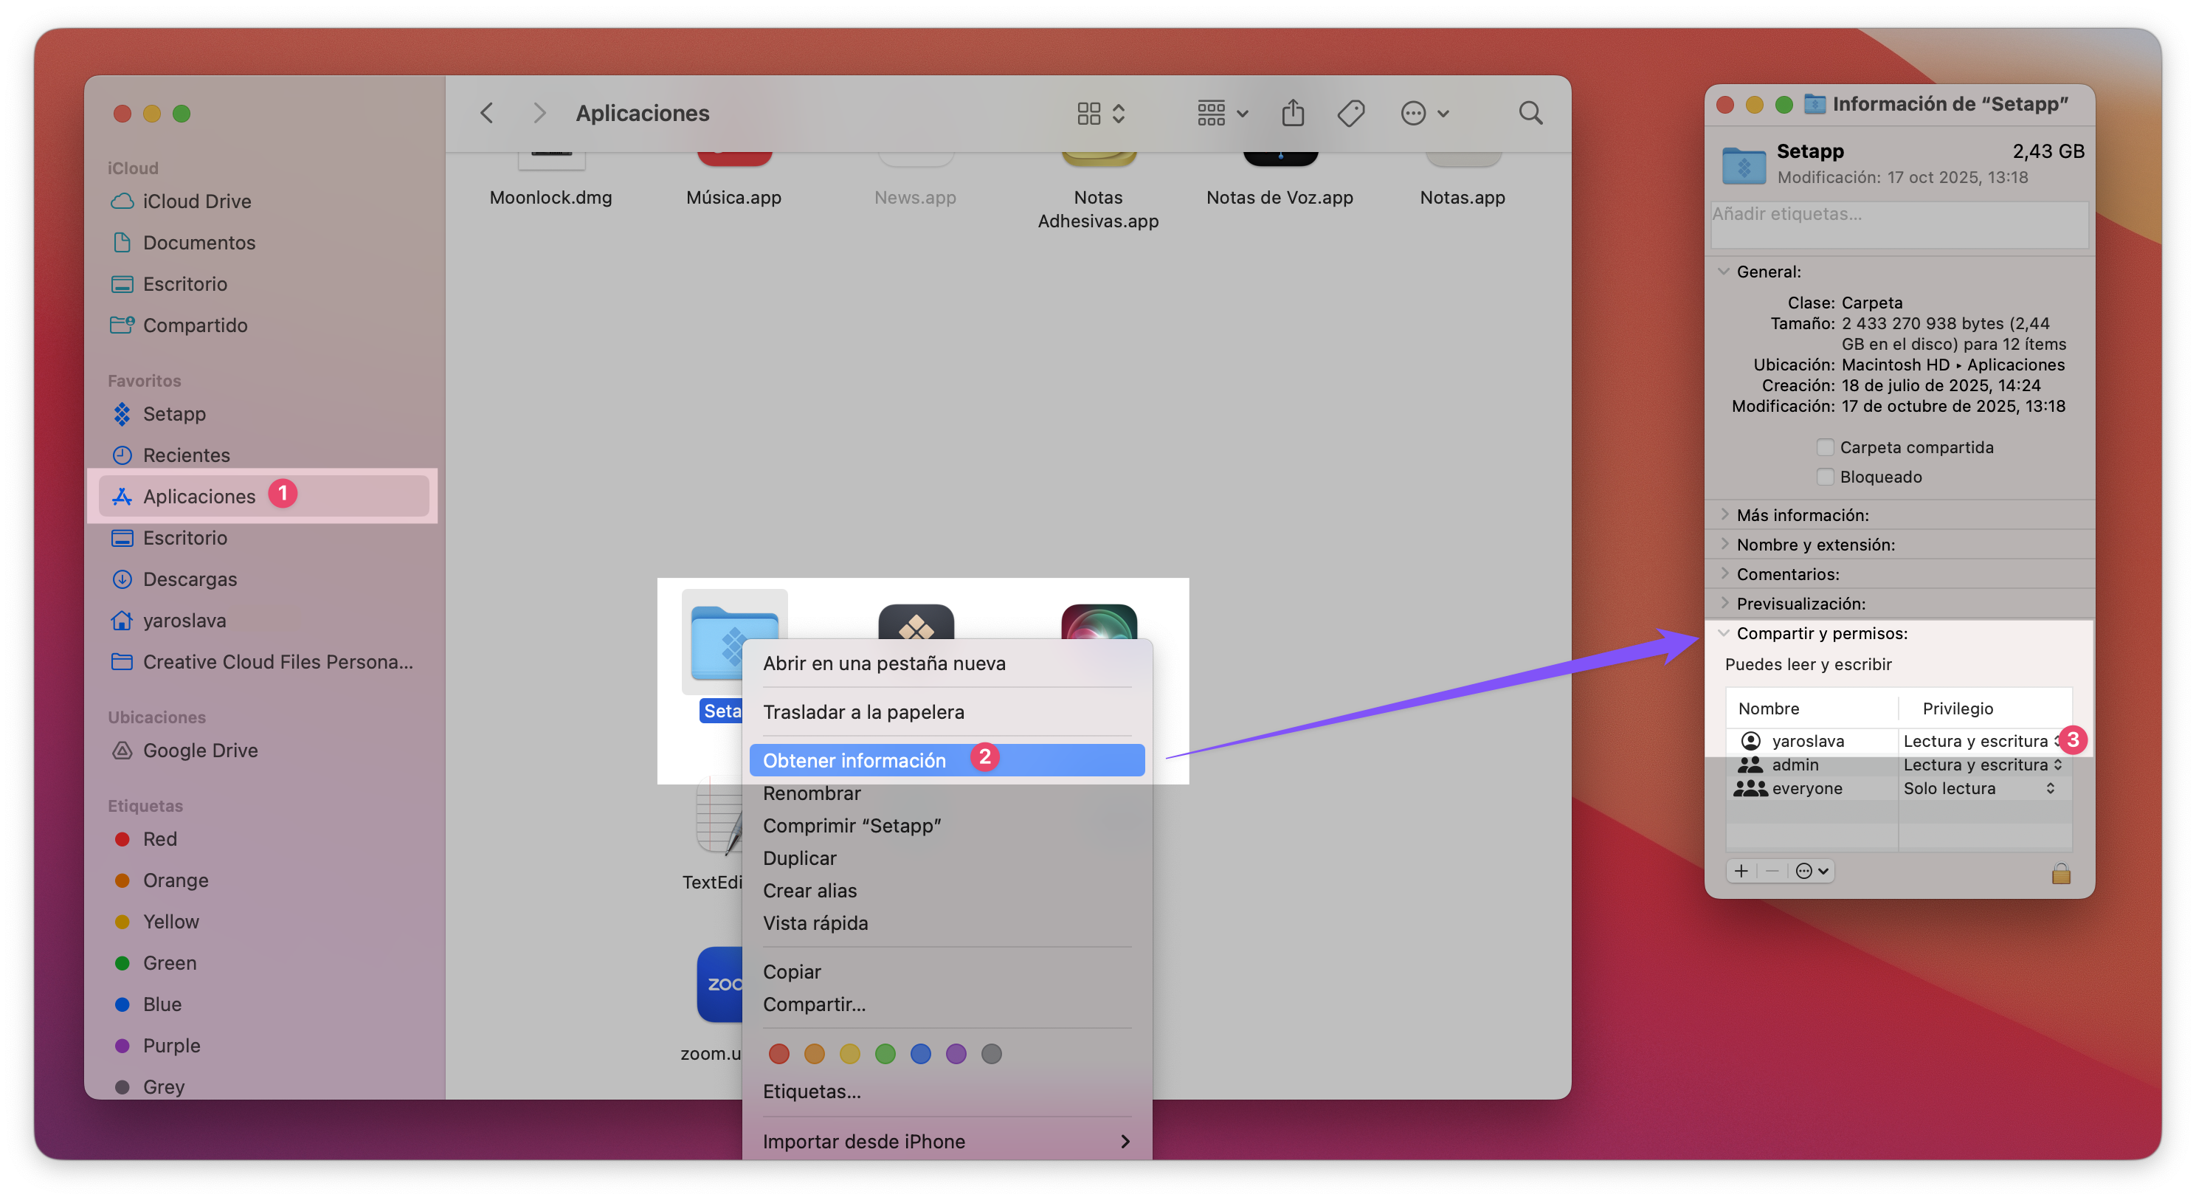Go forward with the Finder forward arrow
Screen dimensions: 2196x1200
coord(539,113)
